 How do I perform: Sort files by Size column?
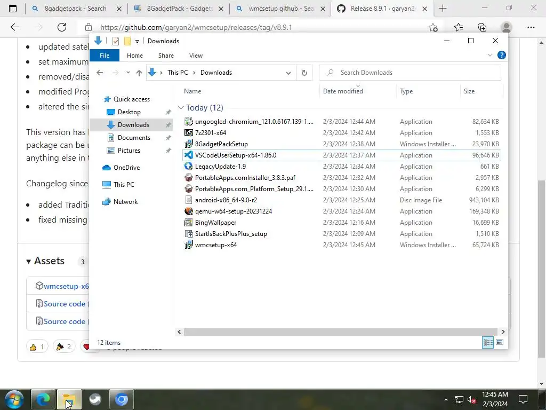coord(469,91)
